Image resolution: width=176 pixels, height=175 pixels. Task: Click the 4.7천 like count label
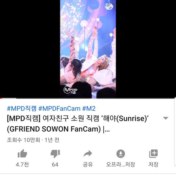click(x=22, y=164)
